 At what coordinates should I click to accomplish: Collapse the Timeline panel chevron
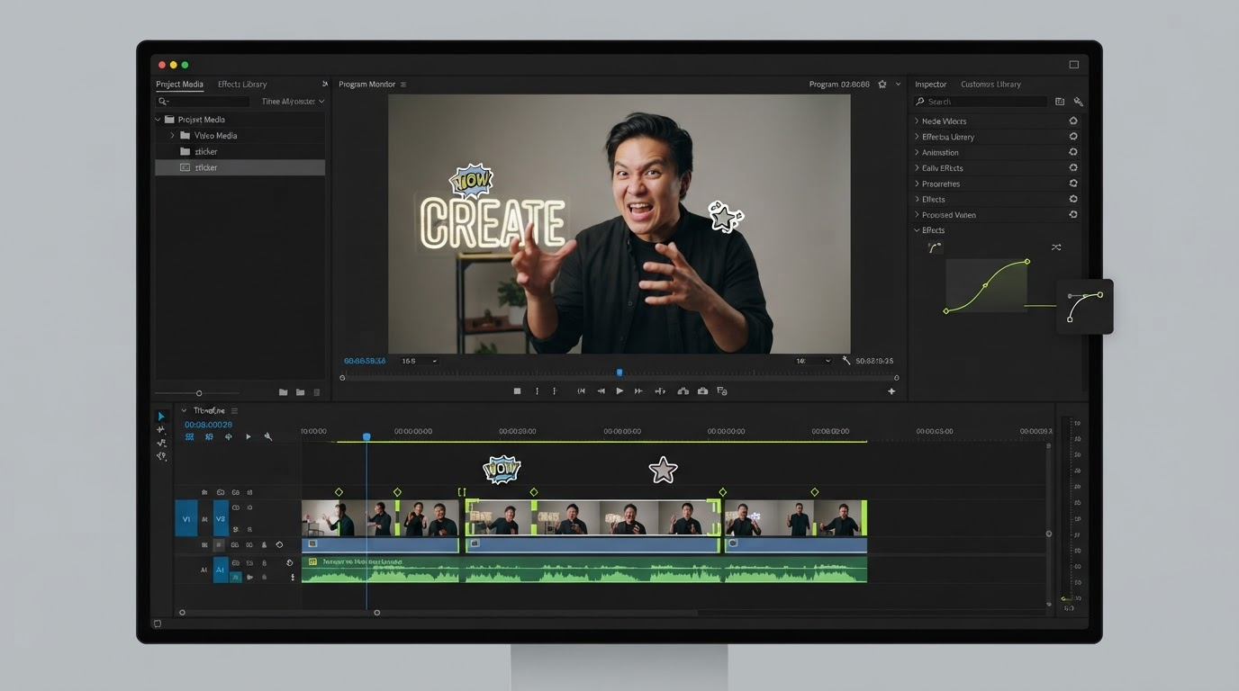tap(185, 411)
